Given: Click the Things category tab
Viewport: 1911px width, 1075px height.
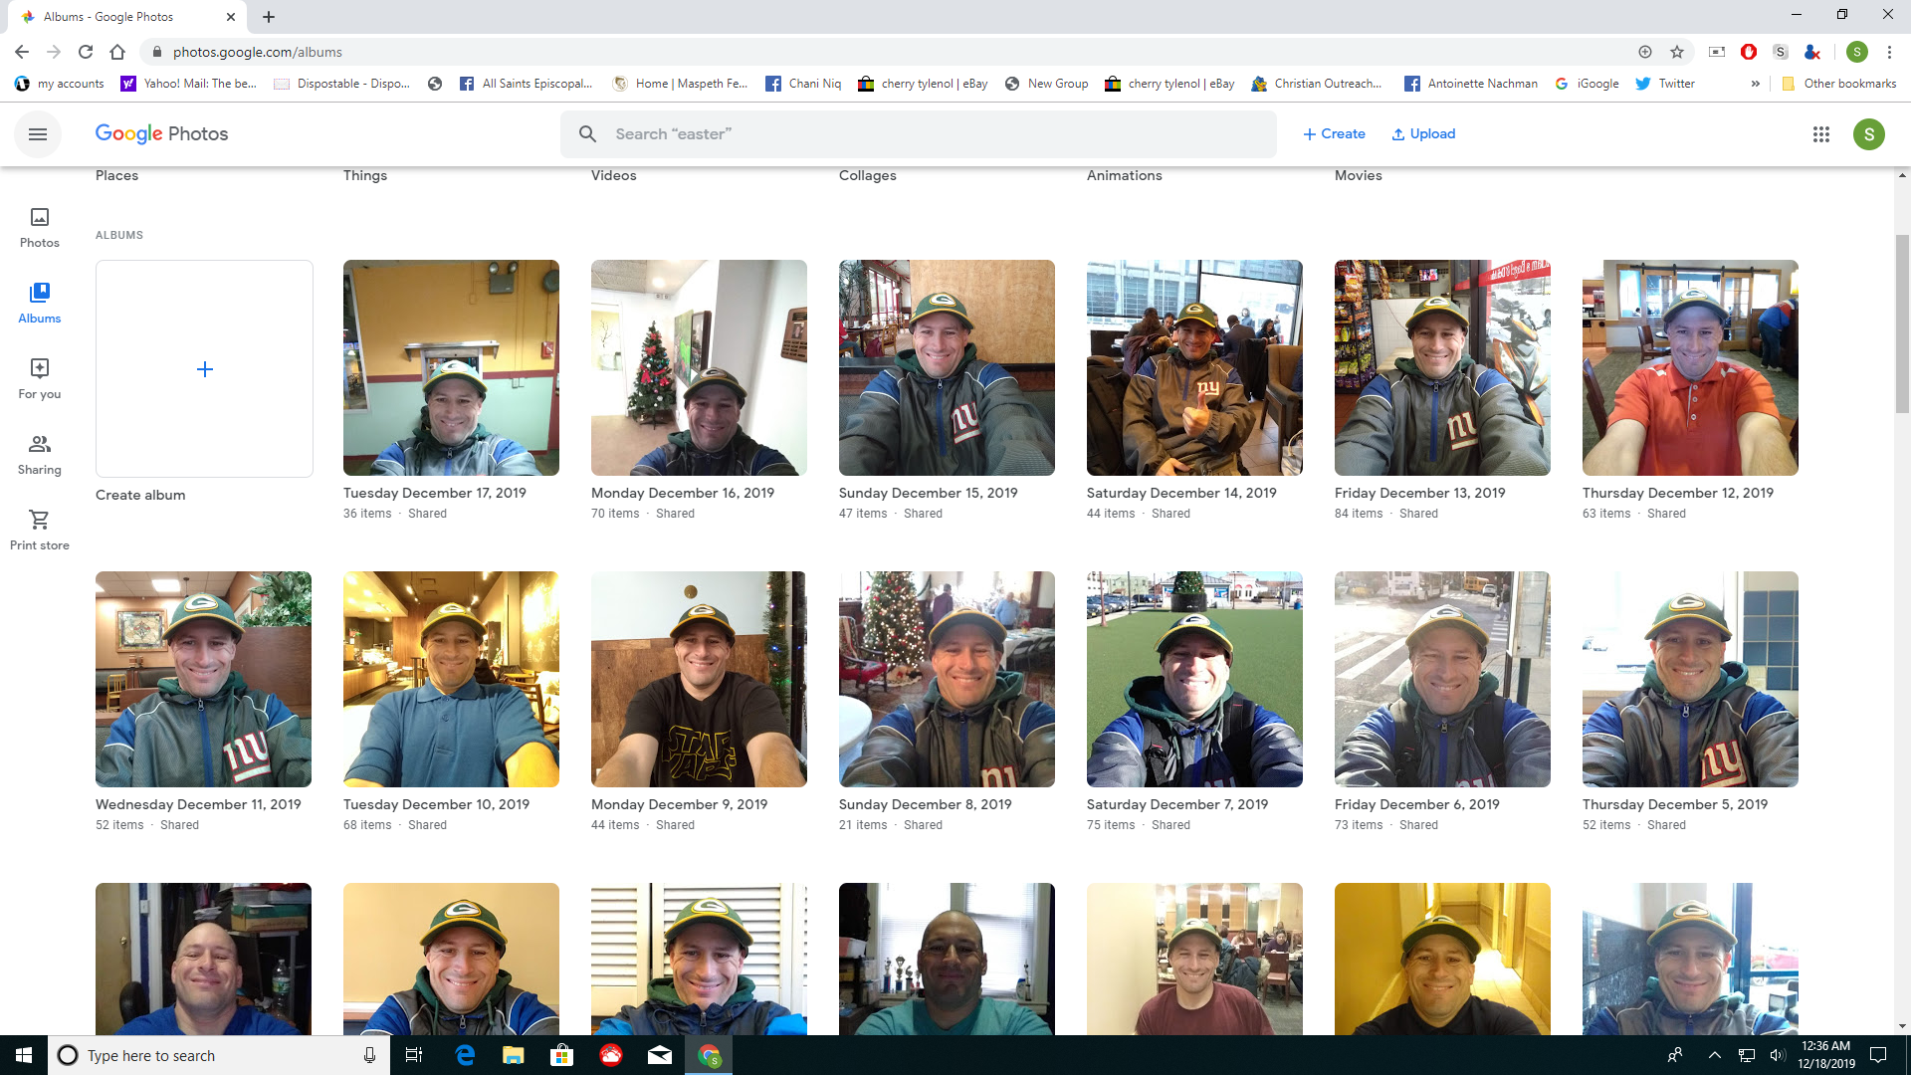Looking at the screenshot, I should [365, 174].
